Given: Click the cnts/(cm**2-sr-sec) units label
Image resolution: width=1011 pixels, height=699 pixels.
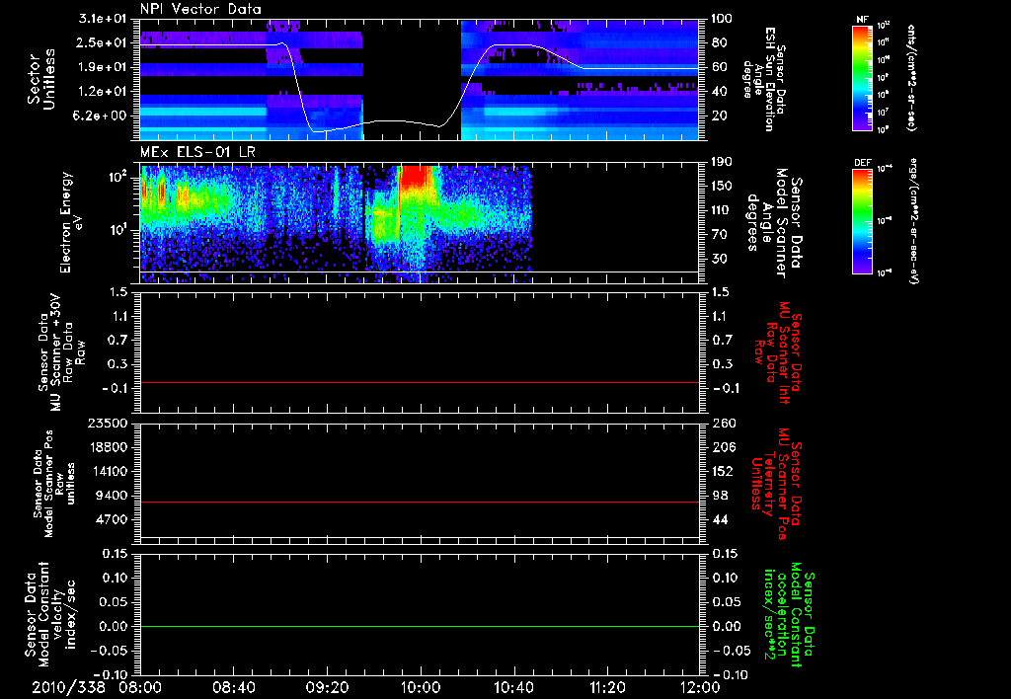Looking at the screenshot, I should pos(911,77).
